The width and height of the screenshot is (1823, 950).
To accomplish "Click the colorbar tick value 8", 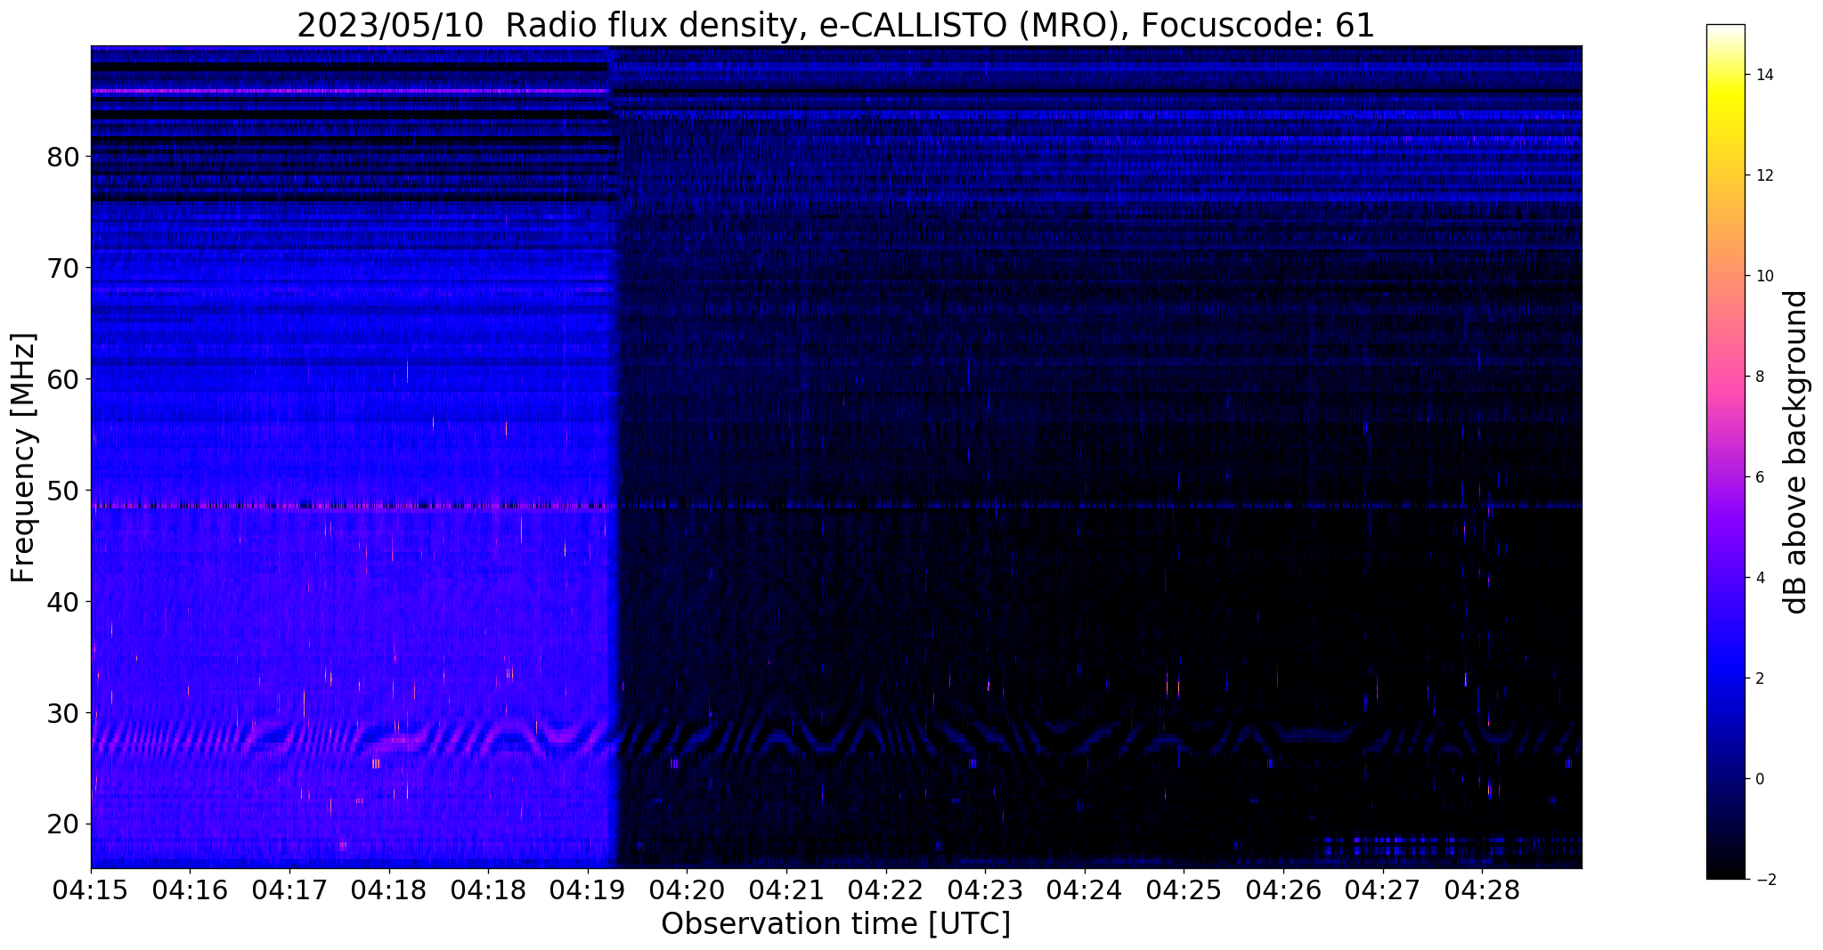I will (1759, 377).
